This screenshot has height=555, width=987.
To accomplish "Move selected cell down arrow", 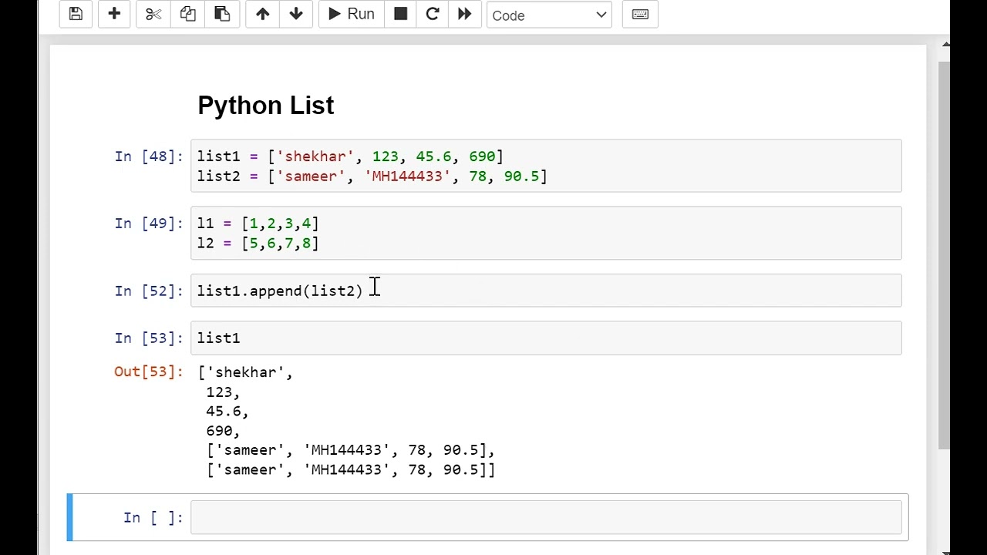I will click(x=296, y=14).
